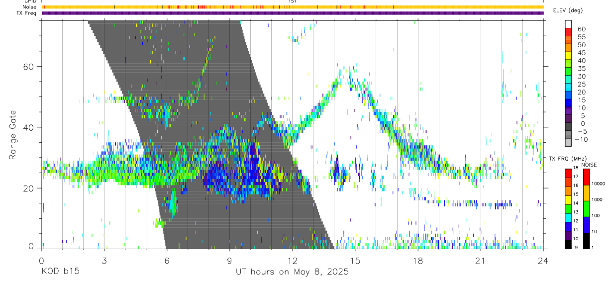Click the x-axis tick label '18'

[x=417, y=261]
